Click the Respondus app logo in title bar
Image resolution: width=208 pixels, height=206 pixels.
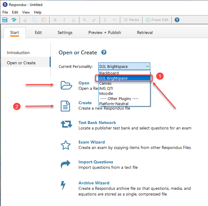click(x=5, y=5)
